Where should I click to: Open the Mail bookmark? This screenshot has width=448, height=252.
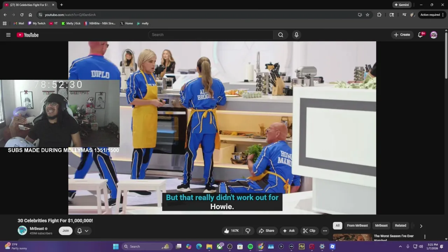pos(19,23)
